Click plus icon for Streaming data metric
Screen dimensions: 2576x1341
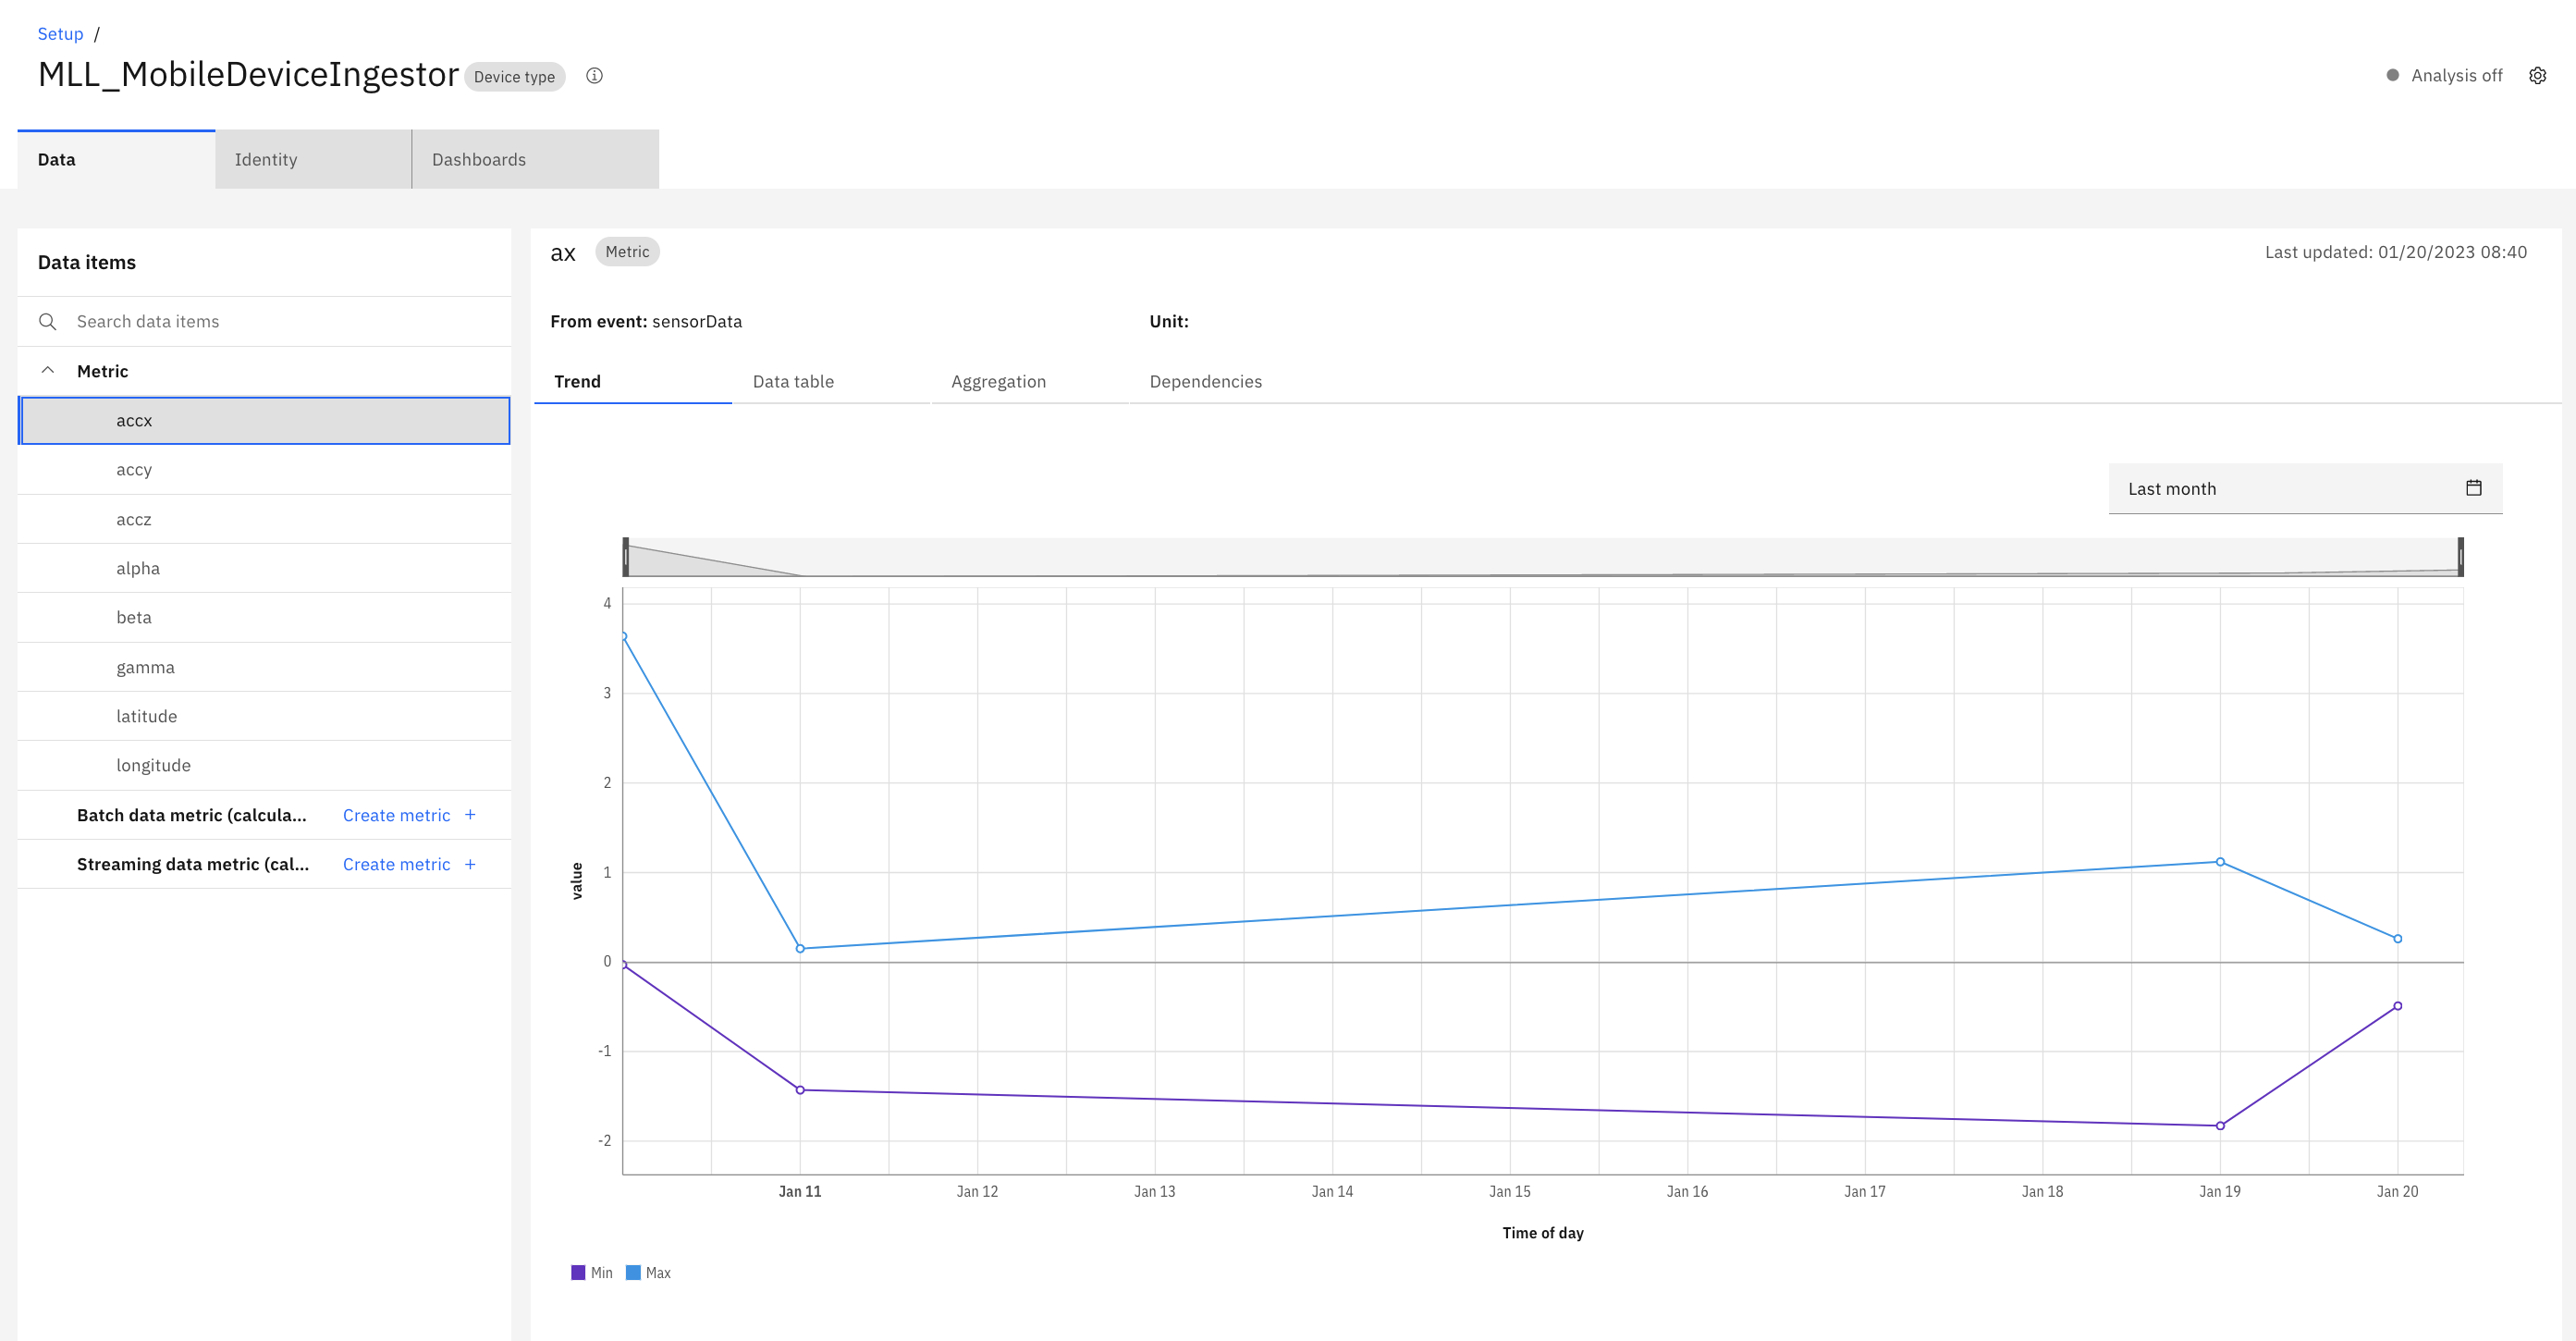click(470, 864)
